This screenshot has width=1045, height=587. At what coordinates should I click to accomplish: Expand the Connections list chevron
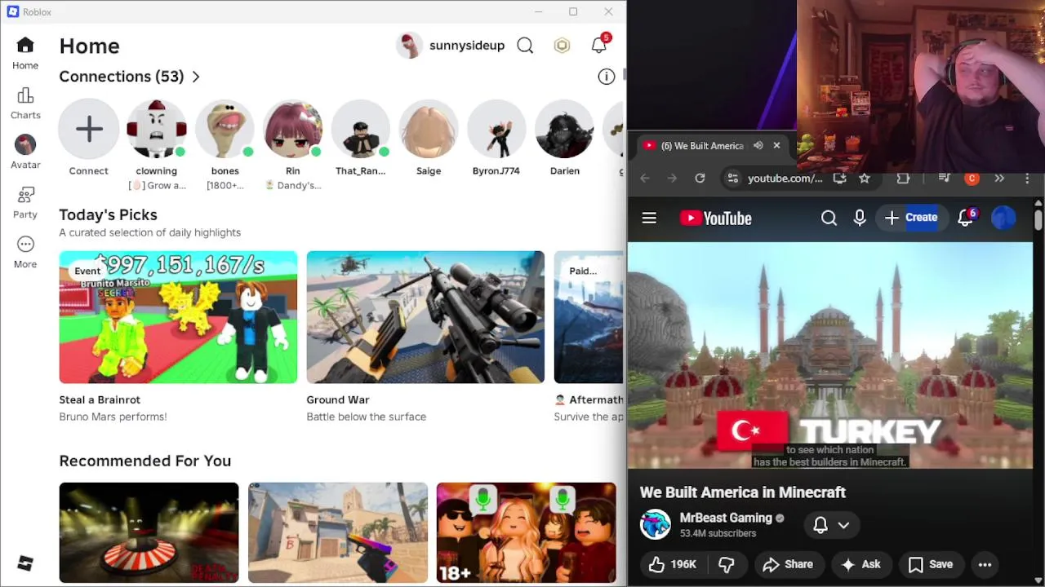click(x=196, y=77)
